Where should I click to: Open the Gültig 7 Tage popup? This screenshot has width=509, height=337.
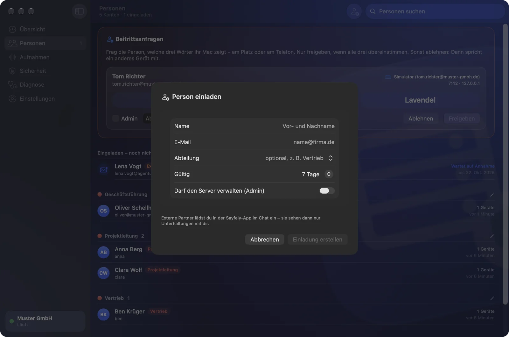click(329, 174)
